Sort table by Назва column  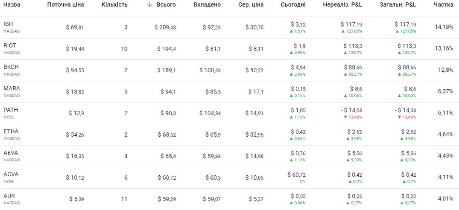coord(12,5)
